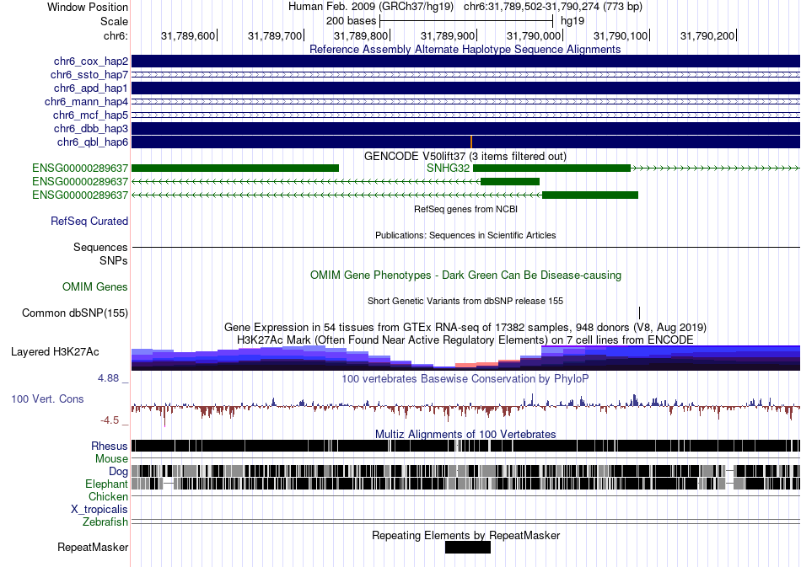Click the third ENSG00000289637 transcript label
801x567 pixels.
point(80,195)
